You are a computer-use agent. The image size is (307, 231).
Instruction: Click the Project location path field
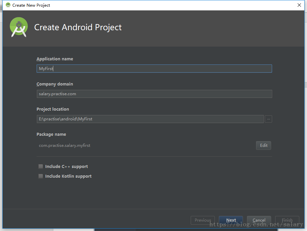150,119
